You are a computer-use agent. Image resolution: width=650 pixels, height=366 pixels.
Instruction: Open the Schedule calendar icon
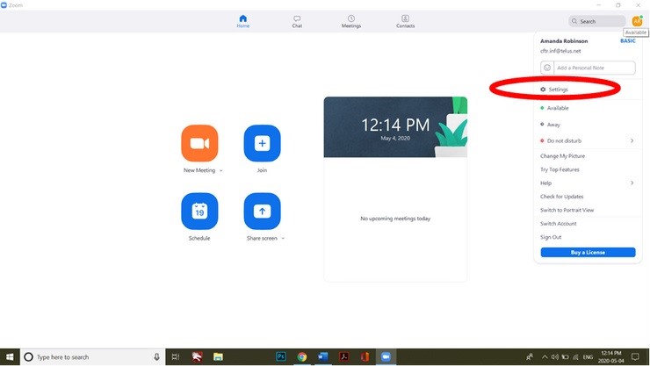199,212
